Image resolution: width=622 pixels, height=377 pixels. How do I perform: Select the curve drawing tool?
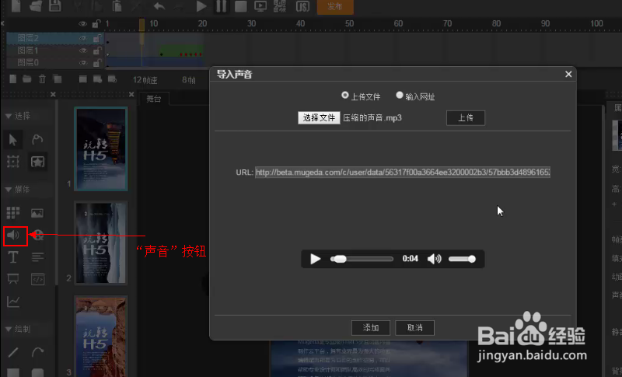[x=37, y=352]
